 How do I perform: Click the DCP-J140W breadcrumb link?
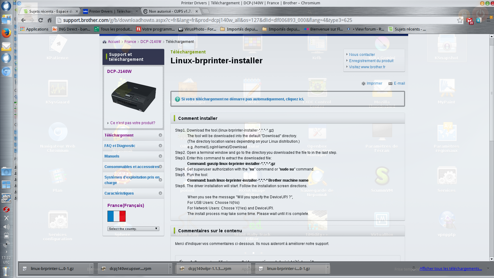[x=151, y=42]
